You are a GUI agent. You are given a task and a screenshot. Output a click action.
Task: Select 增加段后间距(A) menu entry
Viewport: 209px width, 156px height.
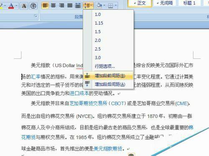click(108, 84)
